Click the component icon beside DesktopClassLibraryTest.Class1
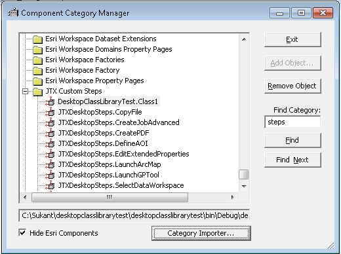Viewport: 341px width, 254px height. [50, 101]
